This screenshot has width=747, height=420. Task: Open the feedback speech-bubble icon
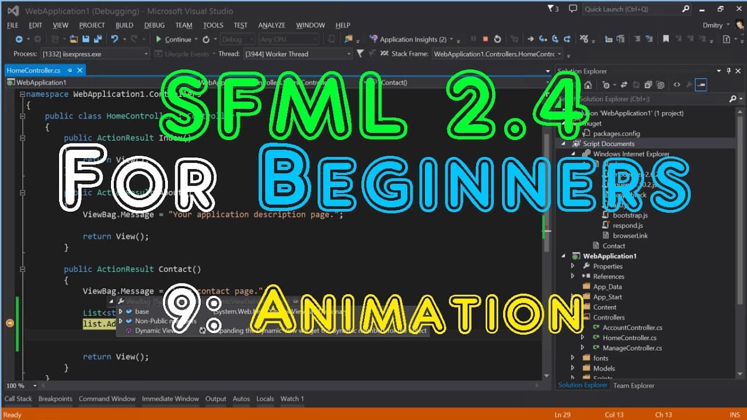point(573,9)
